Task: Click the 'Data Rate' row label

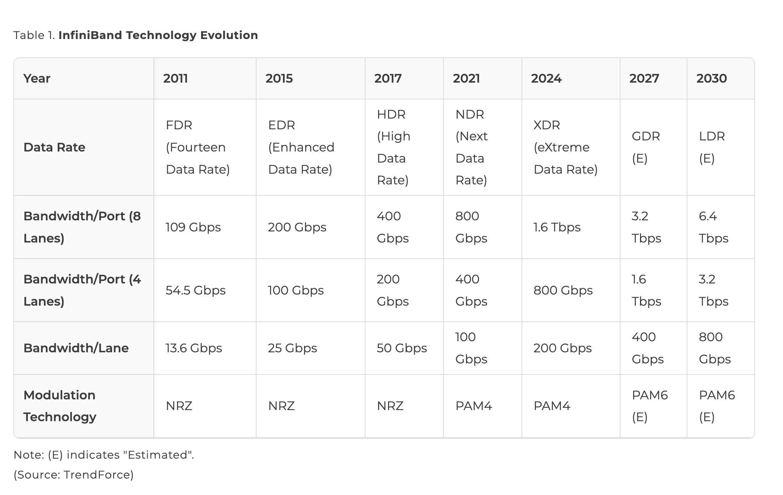Action: pos(54,147)
